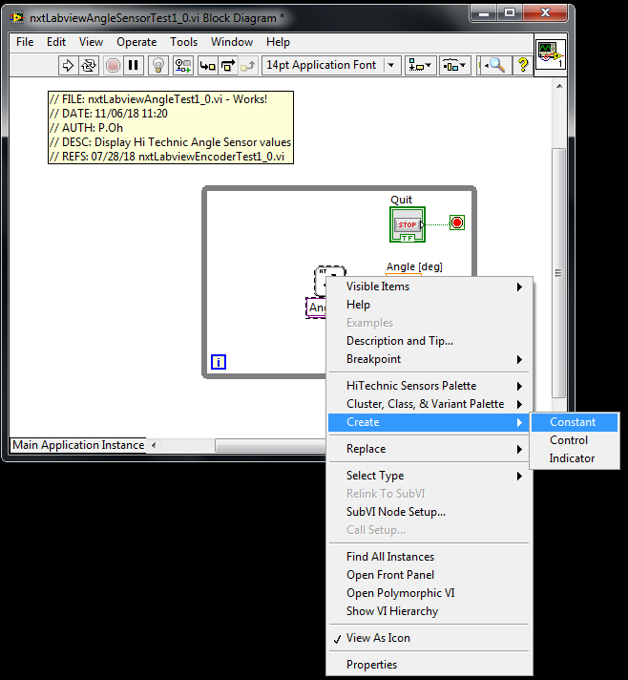This screenshot has height=680, width=628.
Task: Click the VI icon in top-right corner
Action: click(x=551, y=54)
